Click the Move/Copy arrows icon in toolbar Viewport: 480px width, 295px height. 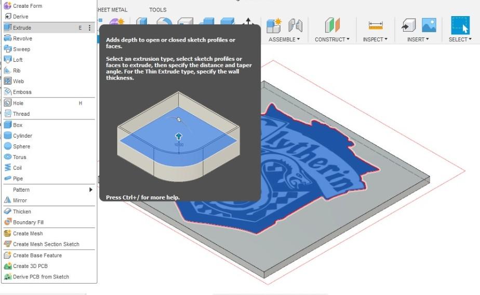pos(248,21)
